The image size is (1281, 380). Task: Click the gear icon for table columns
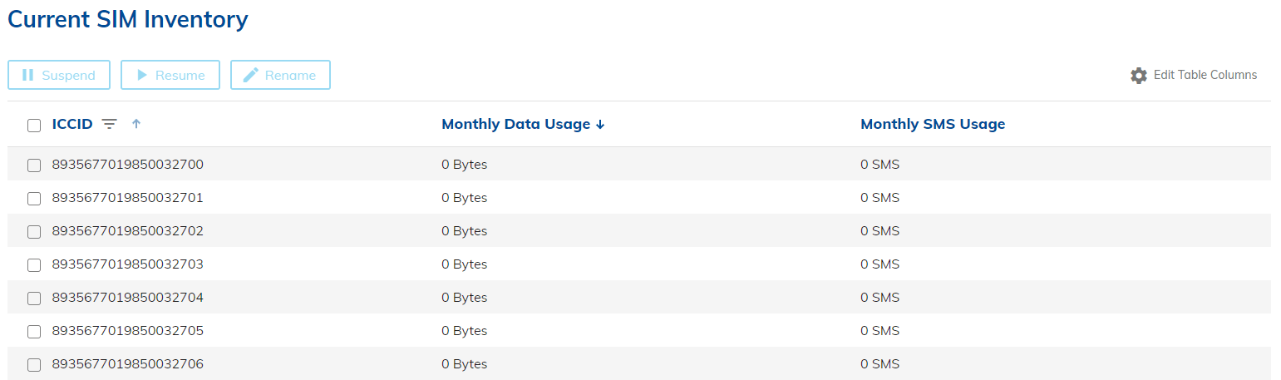click(1138, 75)
